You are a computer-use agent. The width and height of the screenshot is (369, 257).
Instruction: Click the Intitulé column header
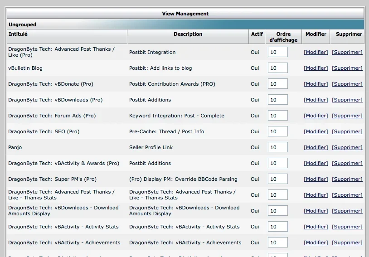click(67, 36)
